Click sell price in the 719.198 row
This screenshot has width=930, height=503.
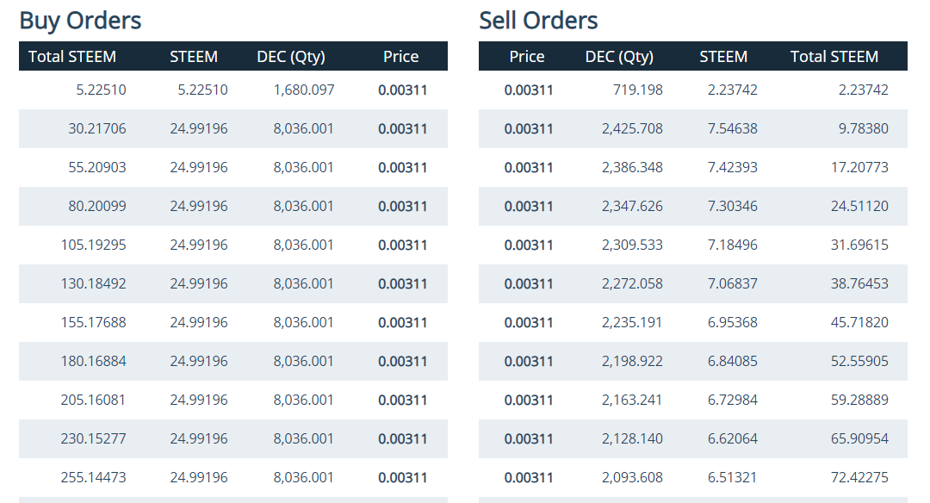pos(529,90)
